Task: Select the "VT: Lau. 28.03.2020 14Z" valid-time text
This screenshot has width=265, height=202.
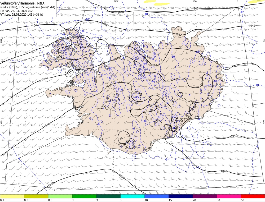Action: coord(16,15)
